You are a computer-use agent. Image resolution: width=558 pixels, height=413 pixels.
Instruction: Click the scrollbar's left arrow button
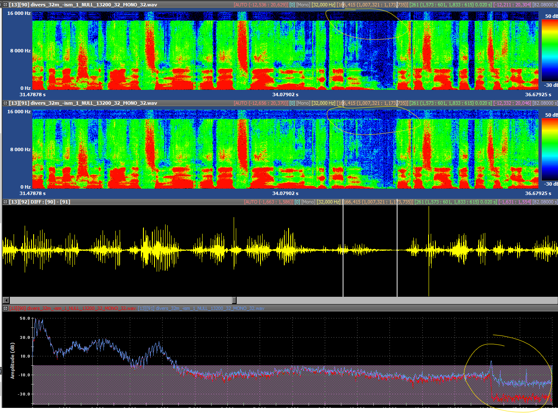click(x=6, y=300)
